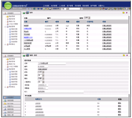Sort the table by the 计量单位 column header
This screenshot has width=132, height=118.
90,22
